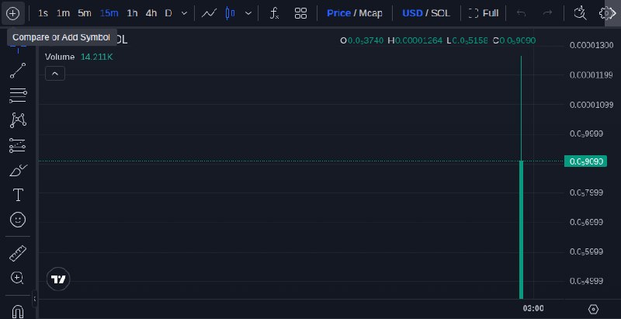Image resolution: width=621 pixels, height=319 pixels.
Task: Select the 5m timeframe
Action: point(85,13)
